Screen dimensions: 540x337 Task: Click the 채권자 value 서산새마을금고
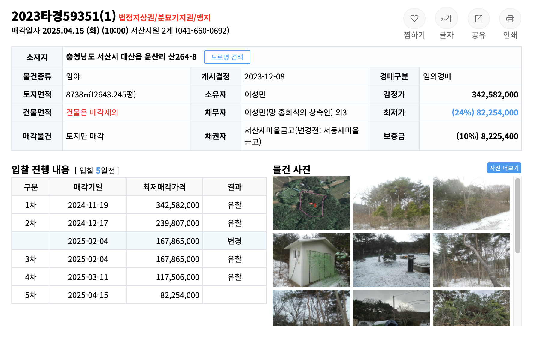(x=302, y=136)
